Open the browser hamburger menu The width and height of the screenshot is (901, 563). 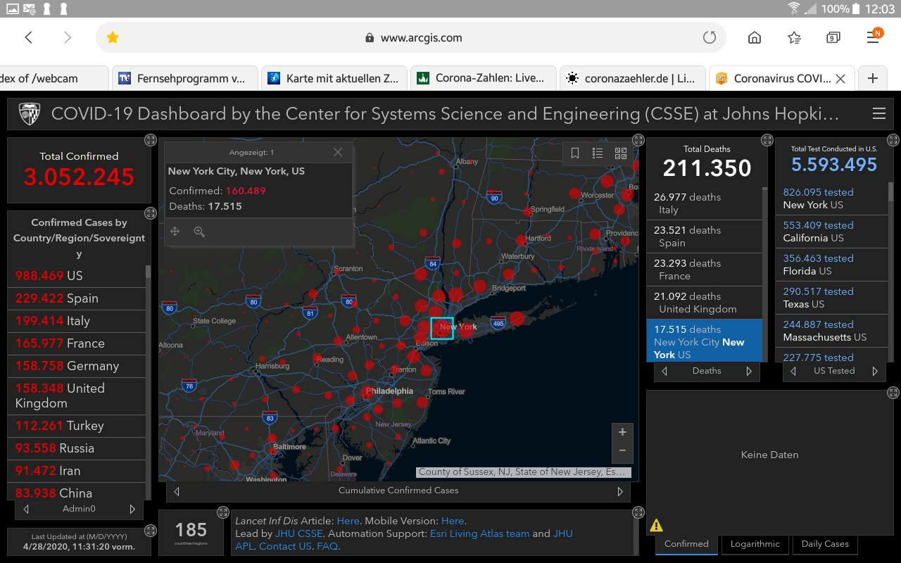point(874,37)
